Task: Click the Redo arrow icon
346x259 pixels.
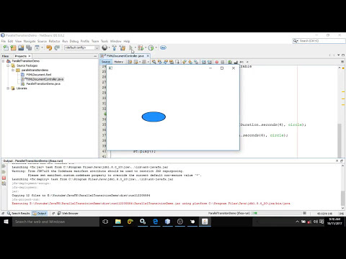Action: coord(57,47)
